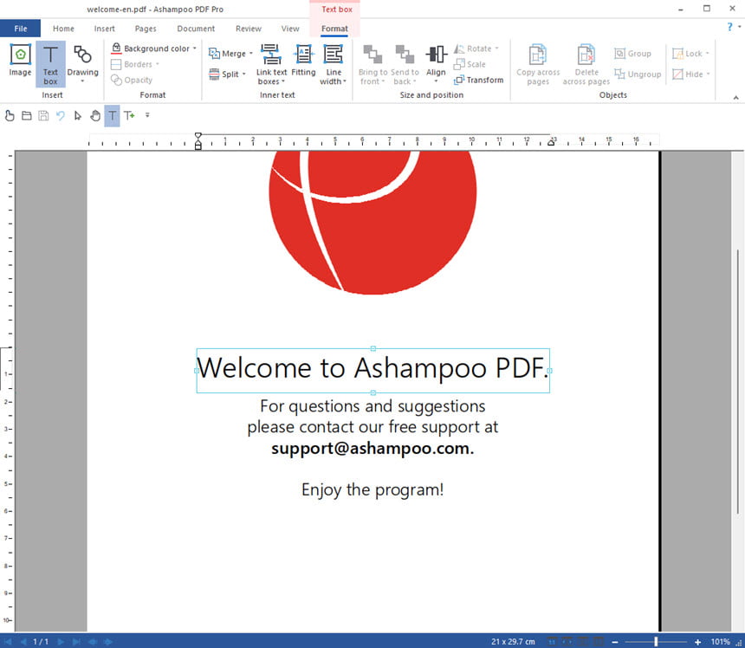Click the open folder icon in quick toolbar
The image size is (745, 648).
(27, 115)
